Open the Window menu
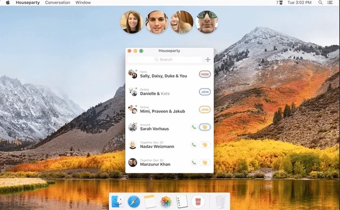This screenshot has height=210, width=340. pyautogui.click(x=83, y=3)
